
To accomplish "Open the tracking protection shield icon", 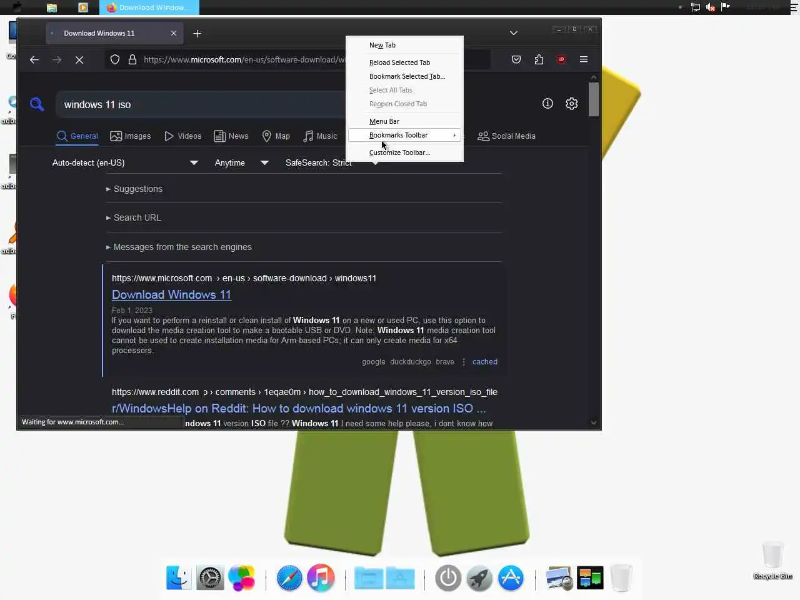I will 115,59.
